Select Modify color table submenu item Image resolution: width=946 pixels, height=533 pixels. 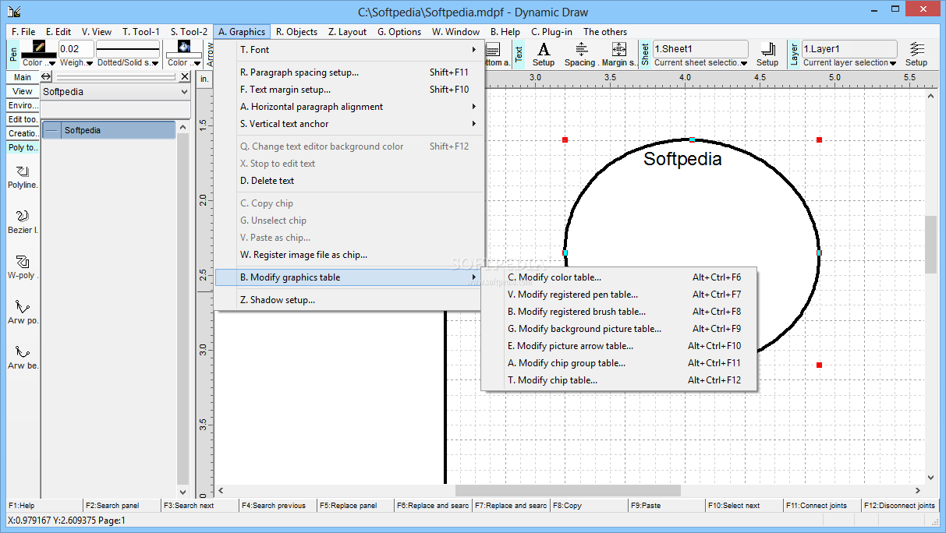click(619, 277)
